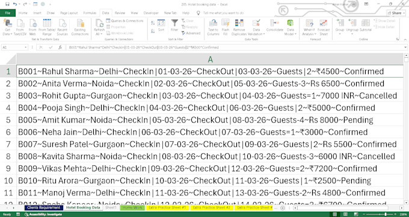This screenshot has width=409, height=217.
Task: Open Recent Sources
Action: tap(63, 28)
